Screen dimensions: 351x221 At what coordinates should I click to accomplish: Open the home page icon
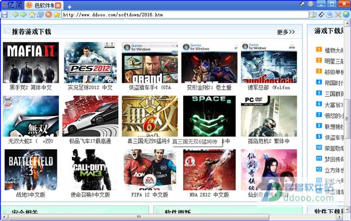tap(32, 15)
